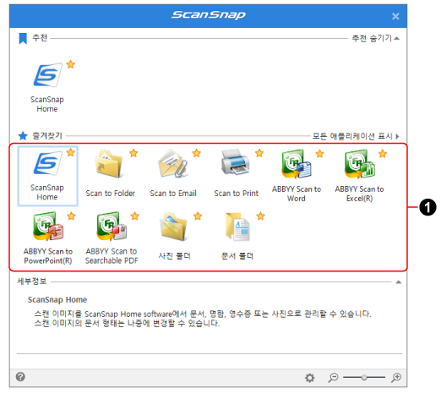Toggle favorite star on recommended ScanSnap Home
This screenshot has width=441, height=399.
[71, 64]
